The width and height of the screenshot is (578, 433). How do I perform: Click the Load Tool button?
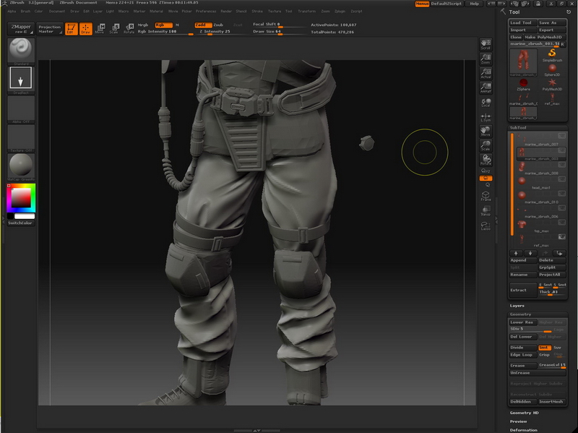(x=523, y=23)
